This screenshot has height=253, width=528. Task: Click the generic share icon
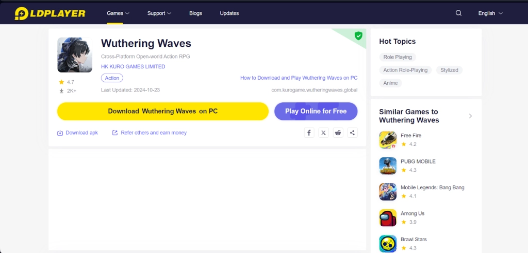pyautogui.click(x=352, y=133)
